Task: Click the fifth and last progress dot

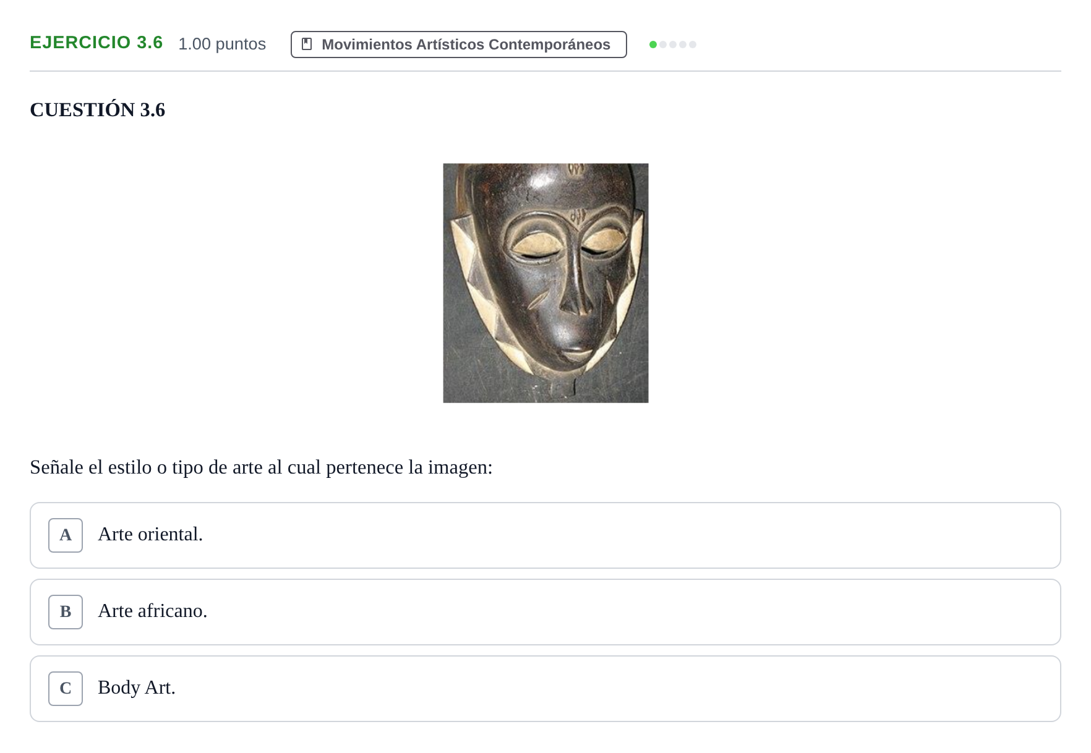Action: [693, 45]
